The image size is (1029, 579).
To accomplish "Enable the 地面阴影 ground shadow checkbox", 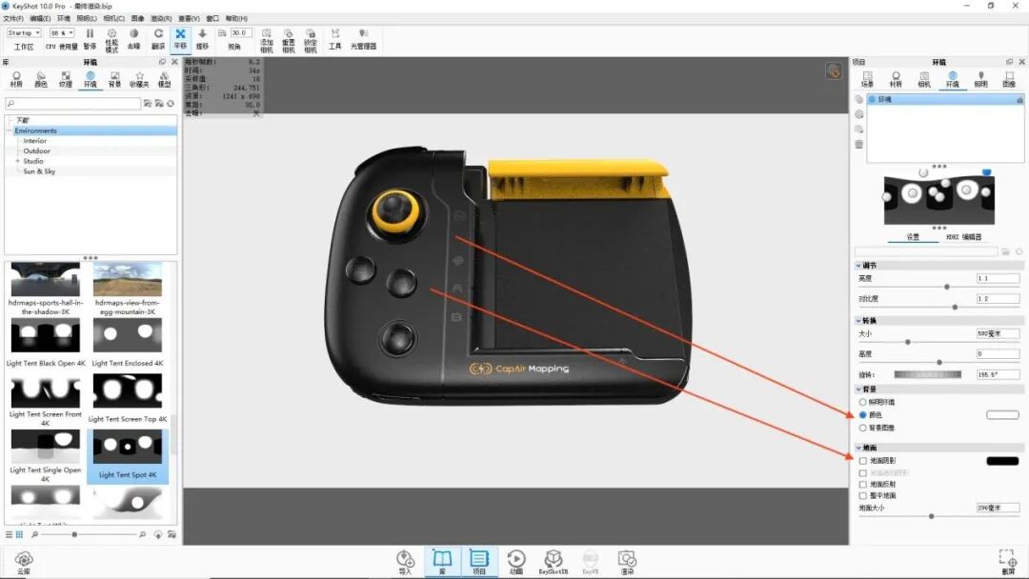I will [864, 460].
